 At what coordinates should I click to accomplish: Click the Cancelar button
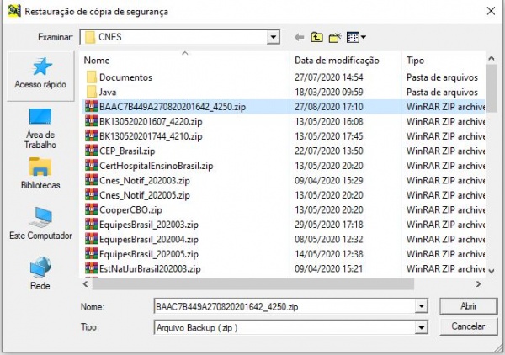pos(469,326)
